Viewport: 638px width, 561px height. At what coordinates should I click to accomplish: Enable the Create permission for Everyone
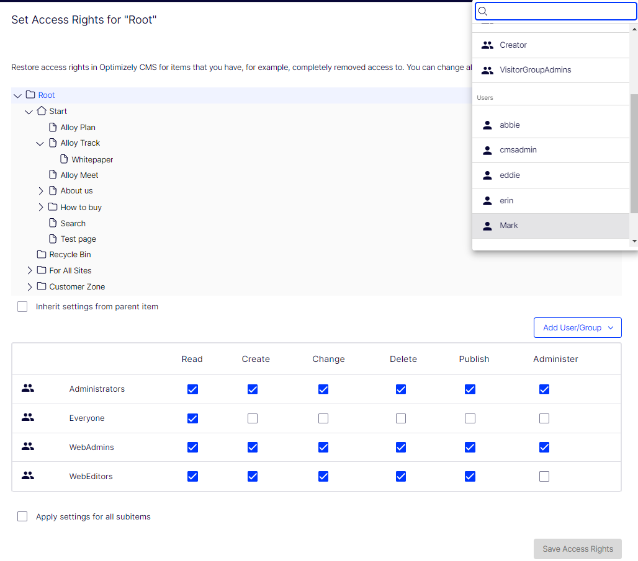(x=253, y=418)
